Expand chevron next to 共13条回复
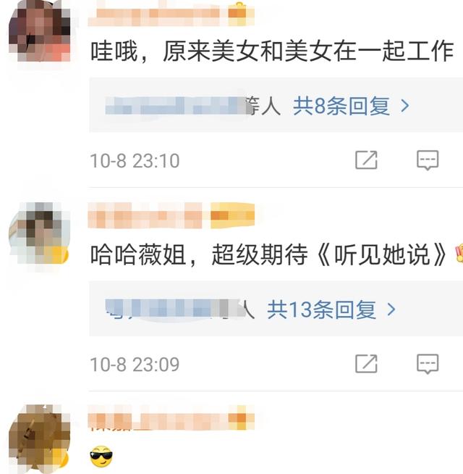Image resolution: width=463 pixels, height=474 pixels. pyautogui.click(x=391, y=310)
